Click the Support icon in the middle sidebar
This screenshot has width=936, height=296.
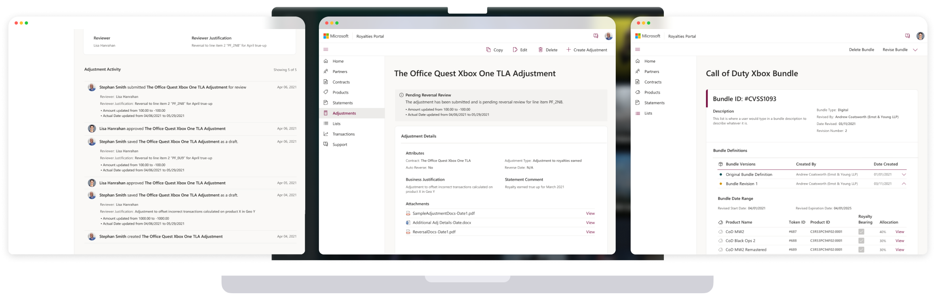pos(326,144)
